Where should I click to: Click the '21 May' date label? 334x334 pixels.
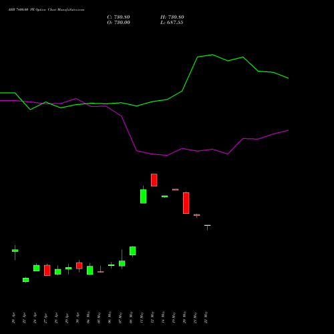(195, 317)
